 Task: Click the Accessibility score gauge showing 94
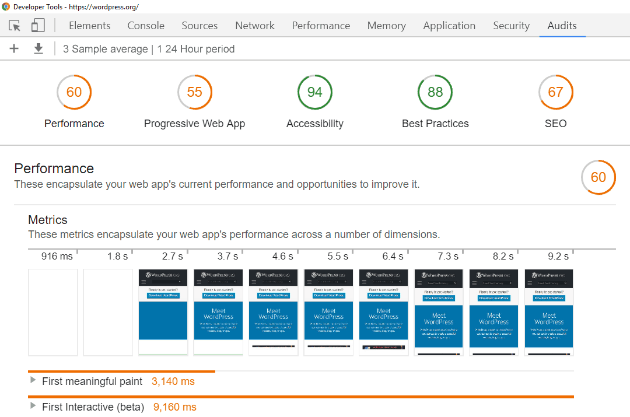click(314, 92)
